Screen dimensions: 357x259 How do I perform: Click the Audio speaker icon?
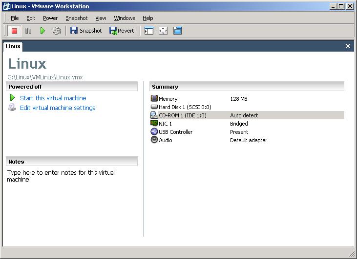(x=154, y=140)
